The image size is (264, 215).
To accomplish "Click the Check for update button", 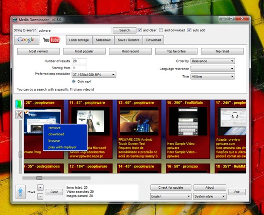I will click(x=171, y=188).
